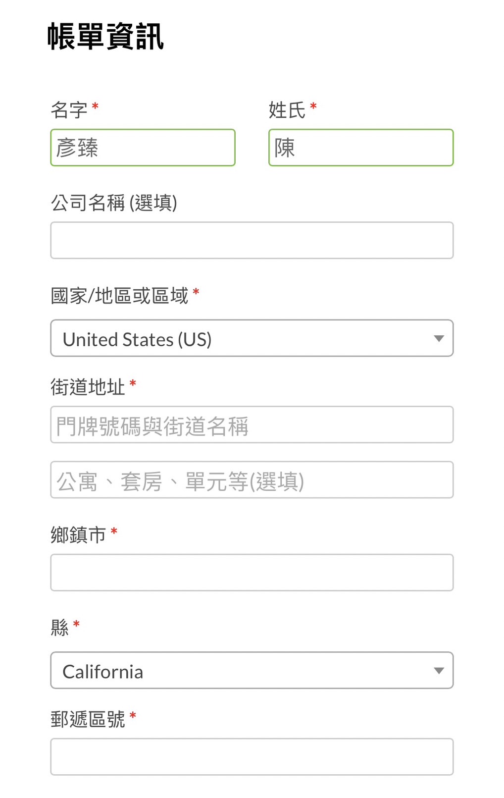Click the 名字 first name field
The height and width of the screenshot is (798, 504).
[x=143, y=148]
